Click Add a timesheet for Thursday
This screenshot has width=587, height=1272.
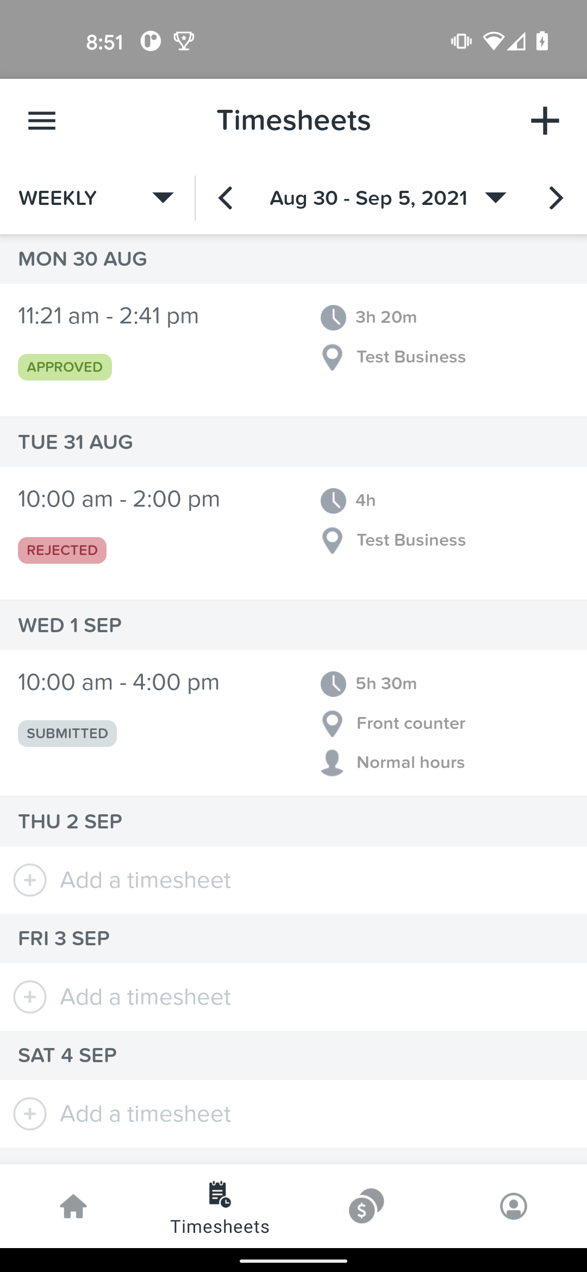click(x=146, y=880)
